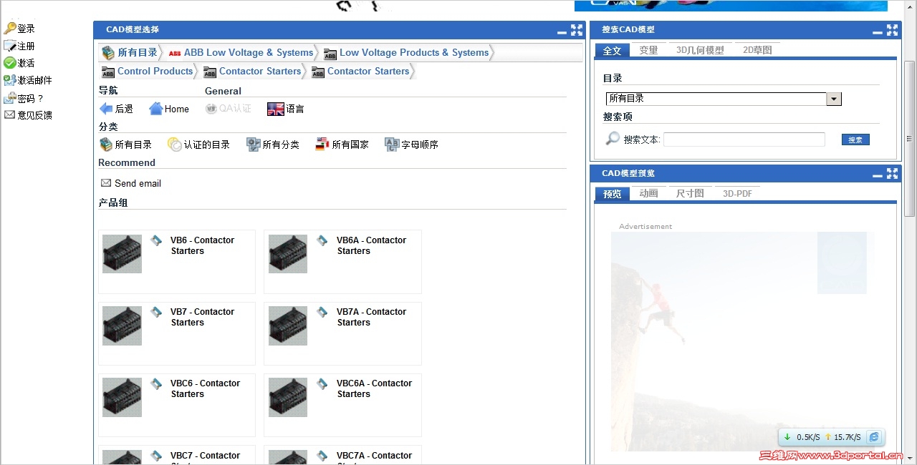Open the 注册 register link
The image size is (917, 465).
click(x=26, y=46)
